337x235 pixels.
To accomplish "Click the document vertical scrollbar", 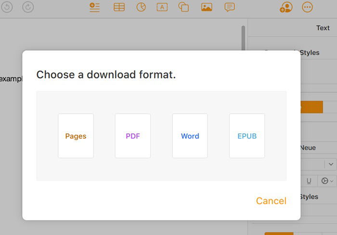I will coord(243,38).
